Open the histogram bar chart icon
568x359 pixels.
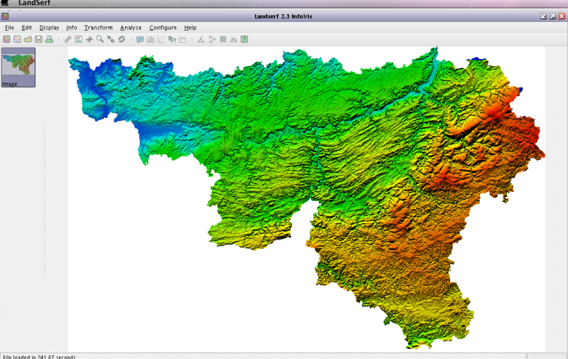[x=151, y=39]
